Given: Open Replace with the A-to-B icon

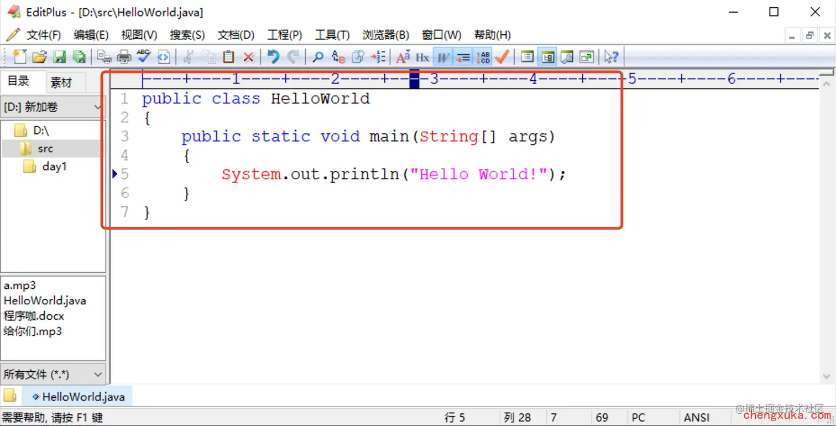Looking at the screenshot, I should click(x=338, y=56).
